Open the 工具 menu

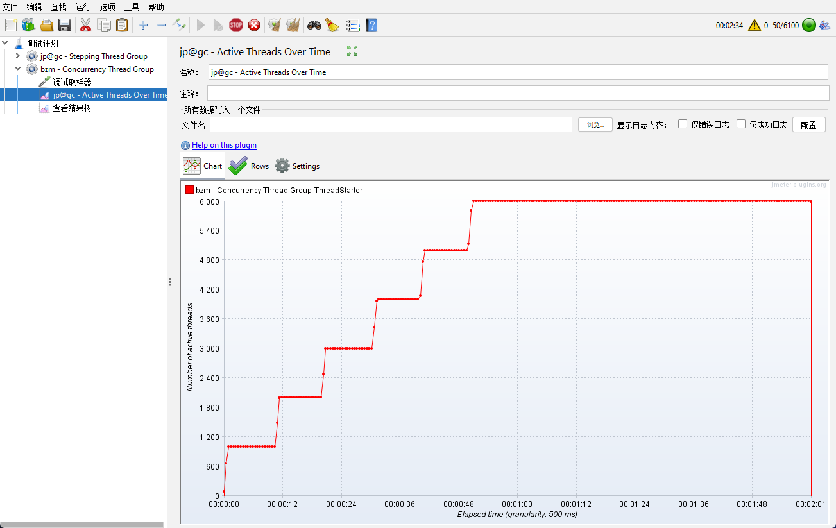tap(132, 7)
